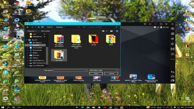194x109 pixels.
Task: Click the Open button
Action: click(x=96, y=74)
